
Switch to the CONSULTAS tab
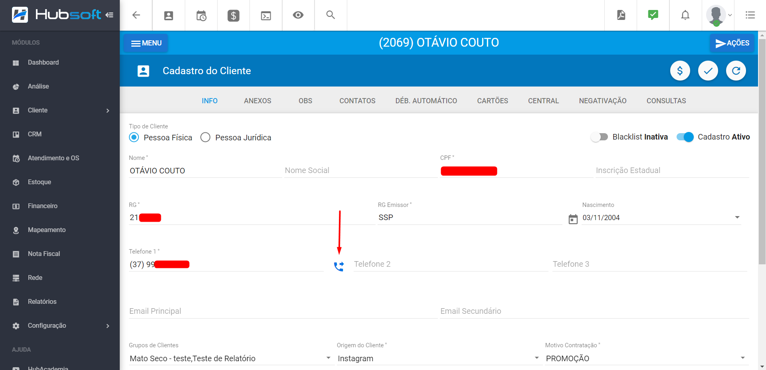tap(666, 101)
